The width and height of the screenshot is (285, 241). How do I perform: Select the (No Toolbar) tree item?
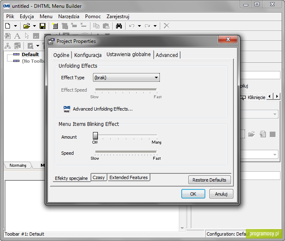(x=33, y=61)
